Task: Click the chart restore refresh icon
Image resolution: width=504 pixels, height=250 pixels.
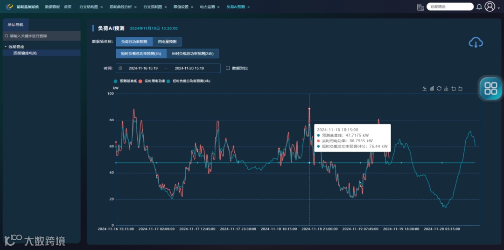Action: (439, 89)
